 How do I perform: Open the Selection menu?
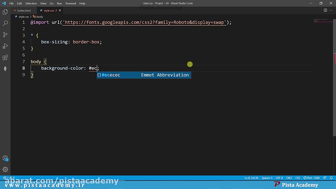tap(31, 3)
